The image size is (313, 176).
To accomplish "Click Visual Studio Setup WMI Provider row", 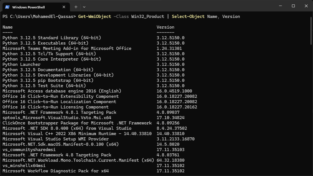I will tap(56, 139).
